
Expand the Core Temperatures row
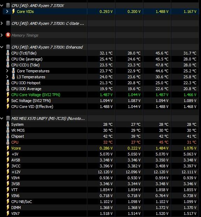[7, 71]
